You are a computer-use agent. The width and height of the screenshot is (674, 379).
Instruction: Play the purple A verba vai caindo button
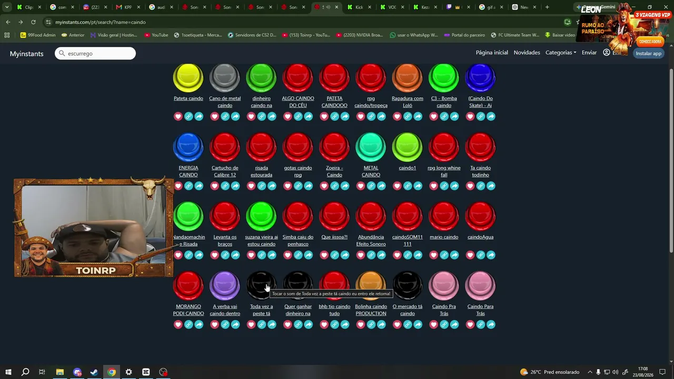click(225, 285)
